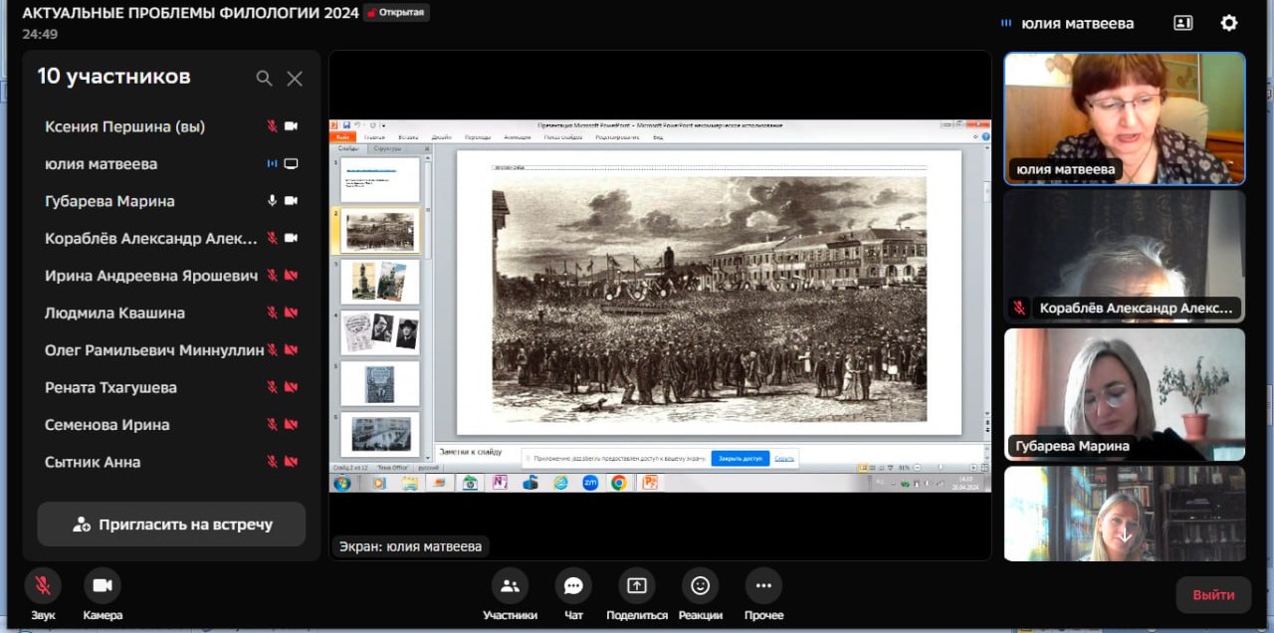Close the participants panel
This screenshot has height=633, width=1274.
click(295, 78)
